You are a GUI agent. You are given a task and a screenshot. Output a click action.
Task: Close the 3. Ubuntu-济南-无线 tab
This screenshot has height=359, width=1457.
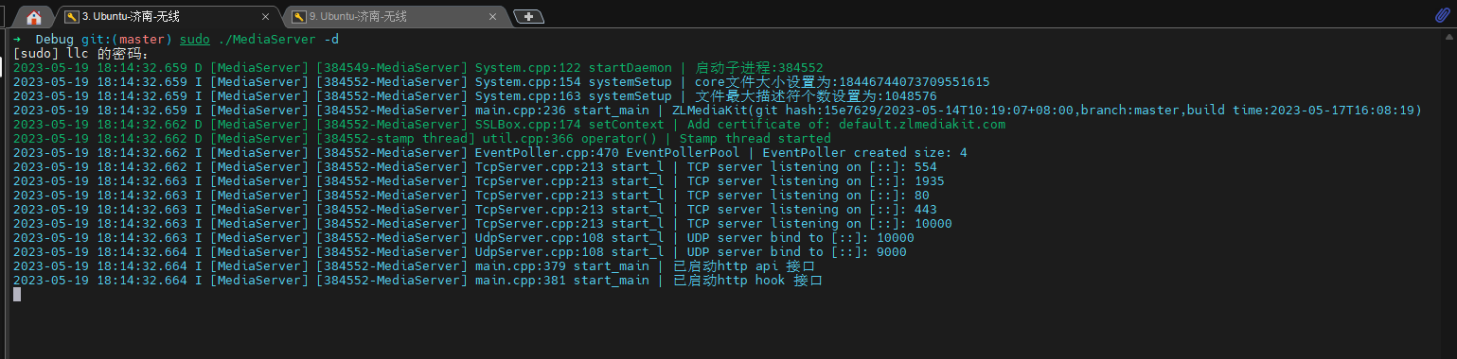pos(265,16)
